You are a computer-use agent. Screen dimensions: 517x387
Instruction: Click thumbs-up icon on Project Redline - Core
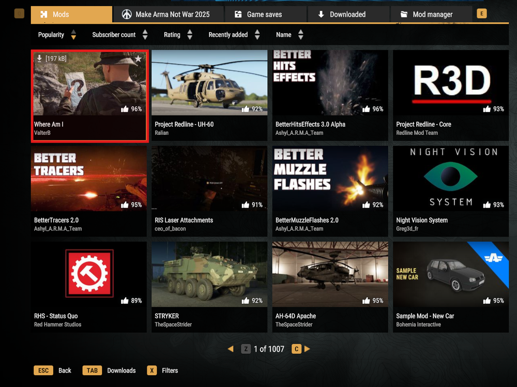(x=486, y=109)
